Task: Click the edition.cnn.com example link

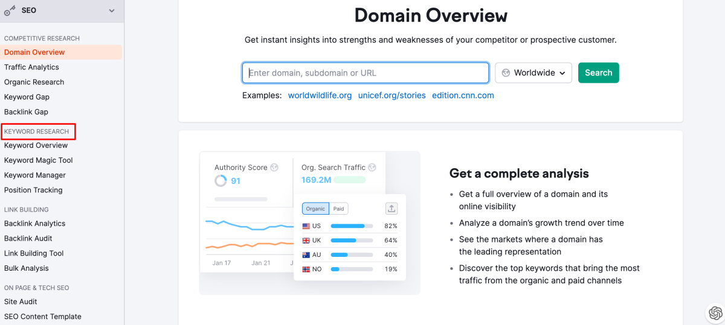Action: pos(463,95)
